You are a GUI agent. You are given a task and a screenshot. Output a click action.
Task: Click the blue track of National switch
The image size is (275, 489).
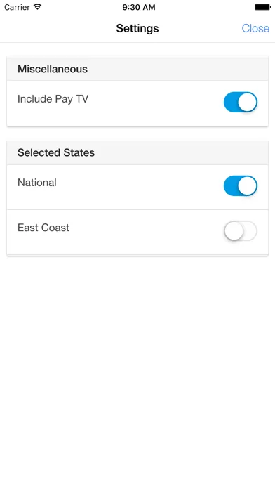(x=231, y=185)
